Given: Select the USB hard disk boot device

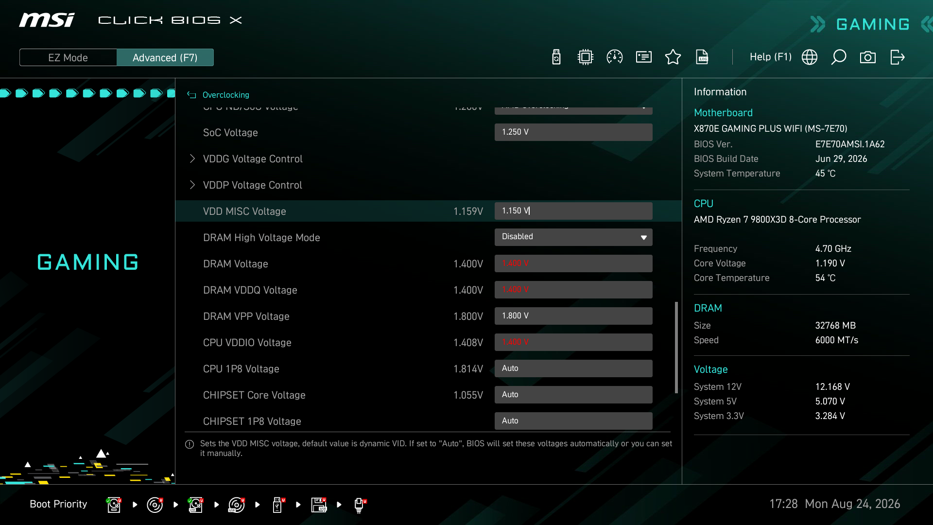Looking at the screenshot, I should [x=196, y=505].
